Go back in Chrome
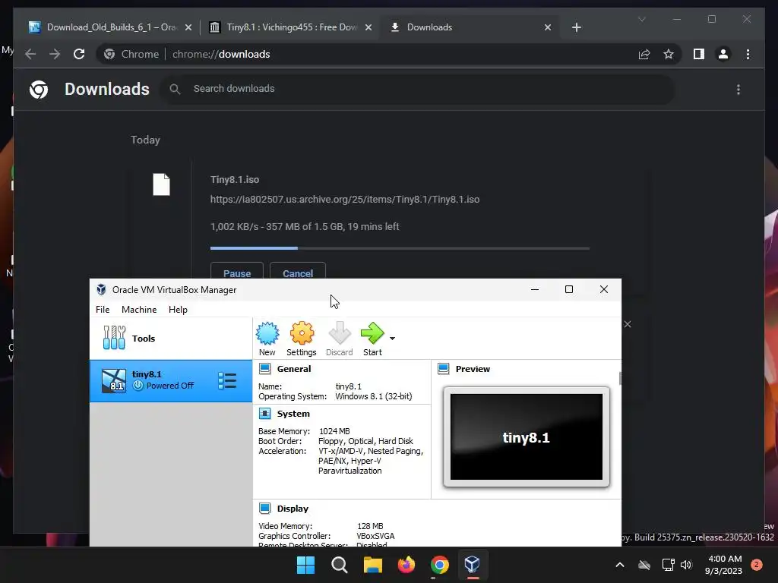The height and width of the screenshot is (583, 778). pos(30,54)
